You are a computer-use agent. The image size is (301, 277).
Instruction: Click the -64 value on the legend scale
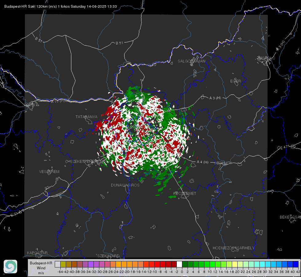coord(60,272)
